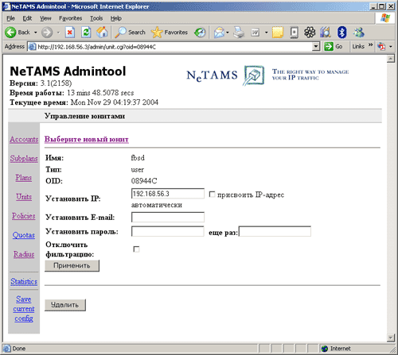Open the Mail toolbar icon
This screenshot has height=355, width=398.
pos(219,33)
